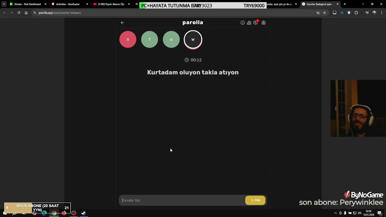Click the browser back arrow
386x217 pixels.
click(x=4, y=13)
